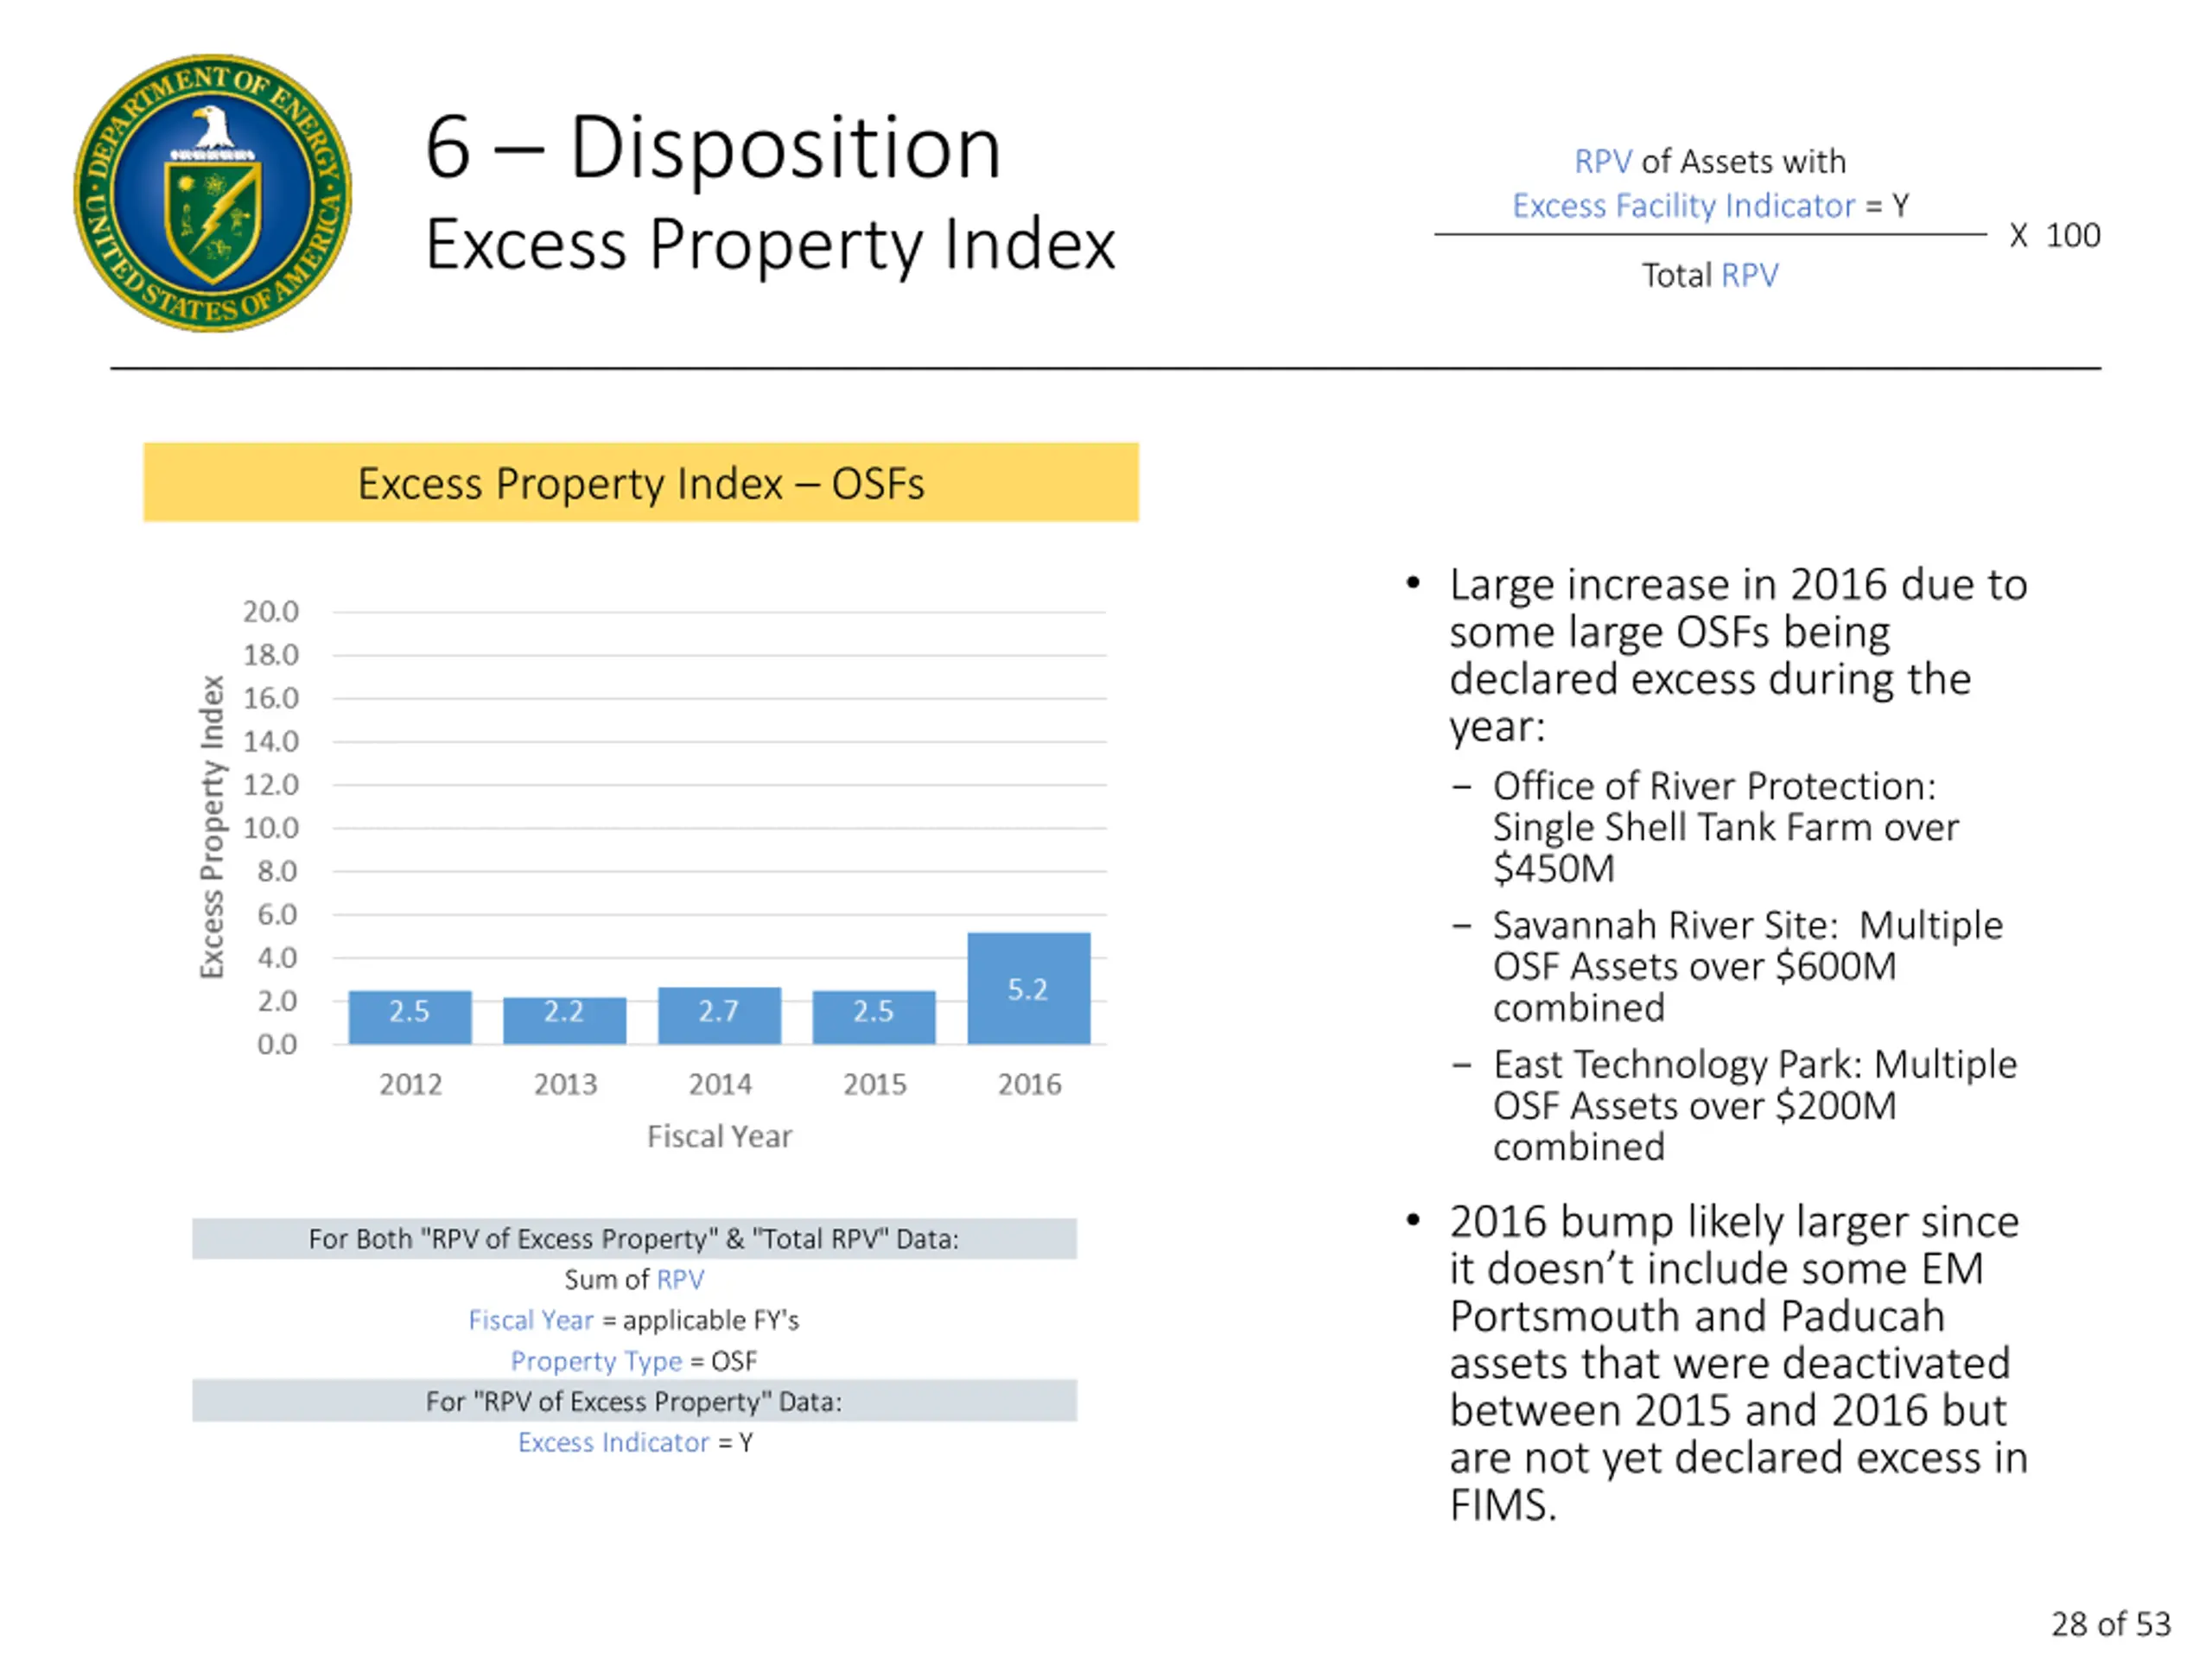Click the Sum of RPV link
This screenshot has width=2212, height=1659.
click(x=680, y=1279)
